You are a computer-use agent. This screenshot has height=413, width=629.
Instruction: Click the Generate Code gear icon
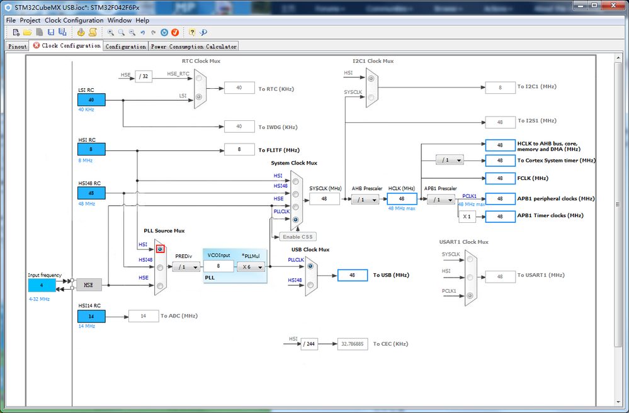[x=81, y=32]
